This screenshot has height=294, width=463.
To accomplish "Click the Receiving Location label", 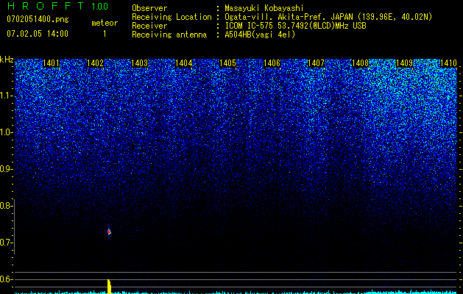I will 172,17.
